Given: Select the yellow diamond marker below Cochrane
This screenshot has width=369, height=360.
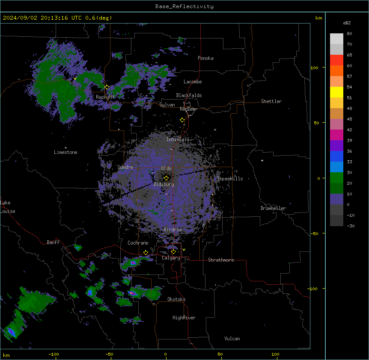Looking at the screenshot, I should (146, 253).
